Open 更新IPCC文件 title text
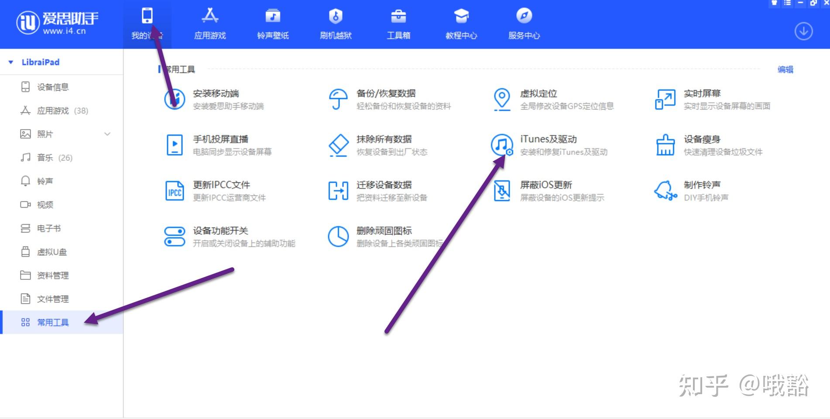This screenshot has height=419, width=830. pos(222,185)
